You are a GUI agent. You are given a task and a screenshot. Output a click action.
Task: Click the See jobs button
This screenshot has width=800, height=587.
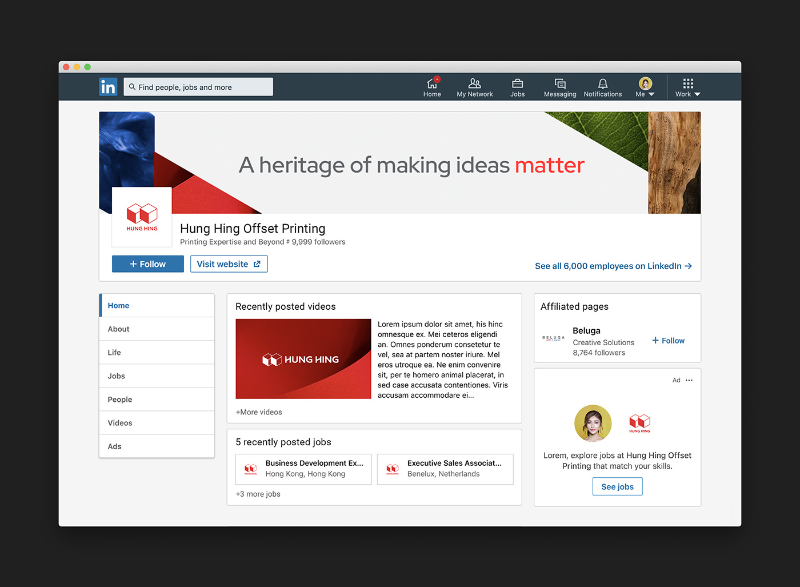617,487
